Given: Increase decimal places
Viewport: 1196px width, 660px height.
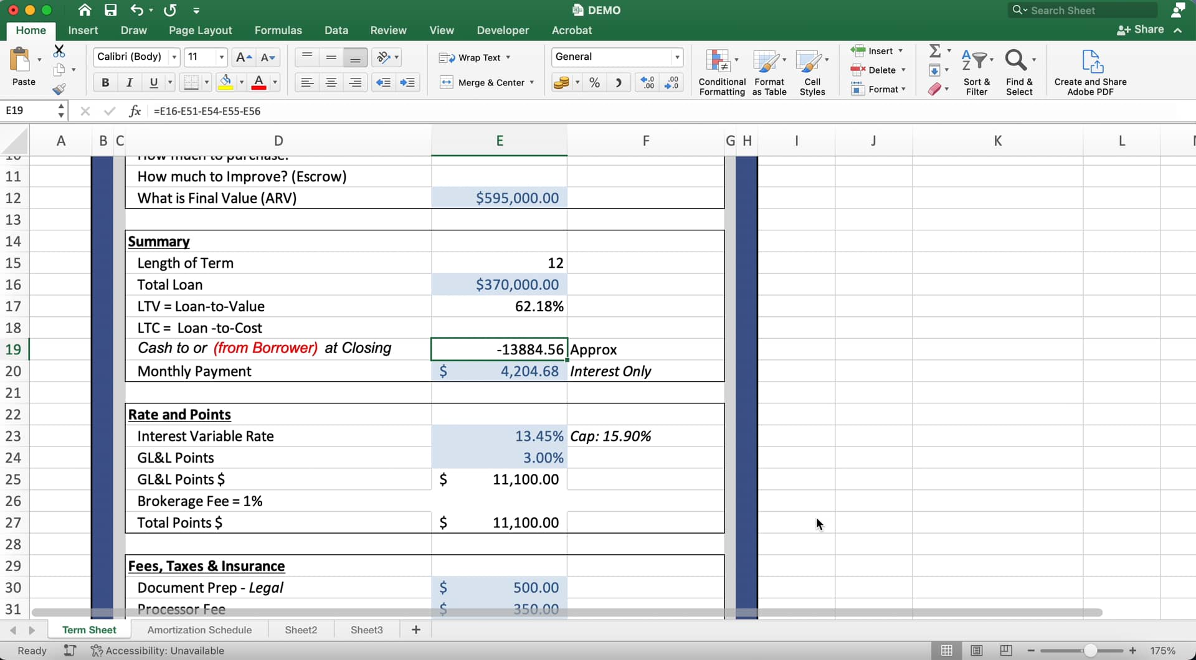Looking at the screenshot, I should (647, 82).
